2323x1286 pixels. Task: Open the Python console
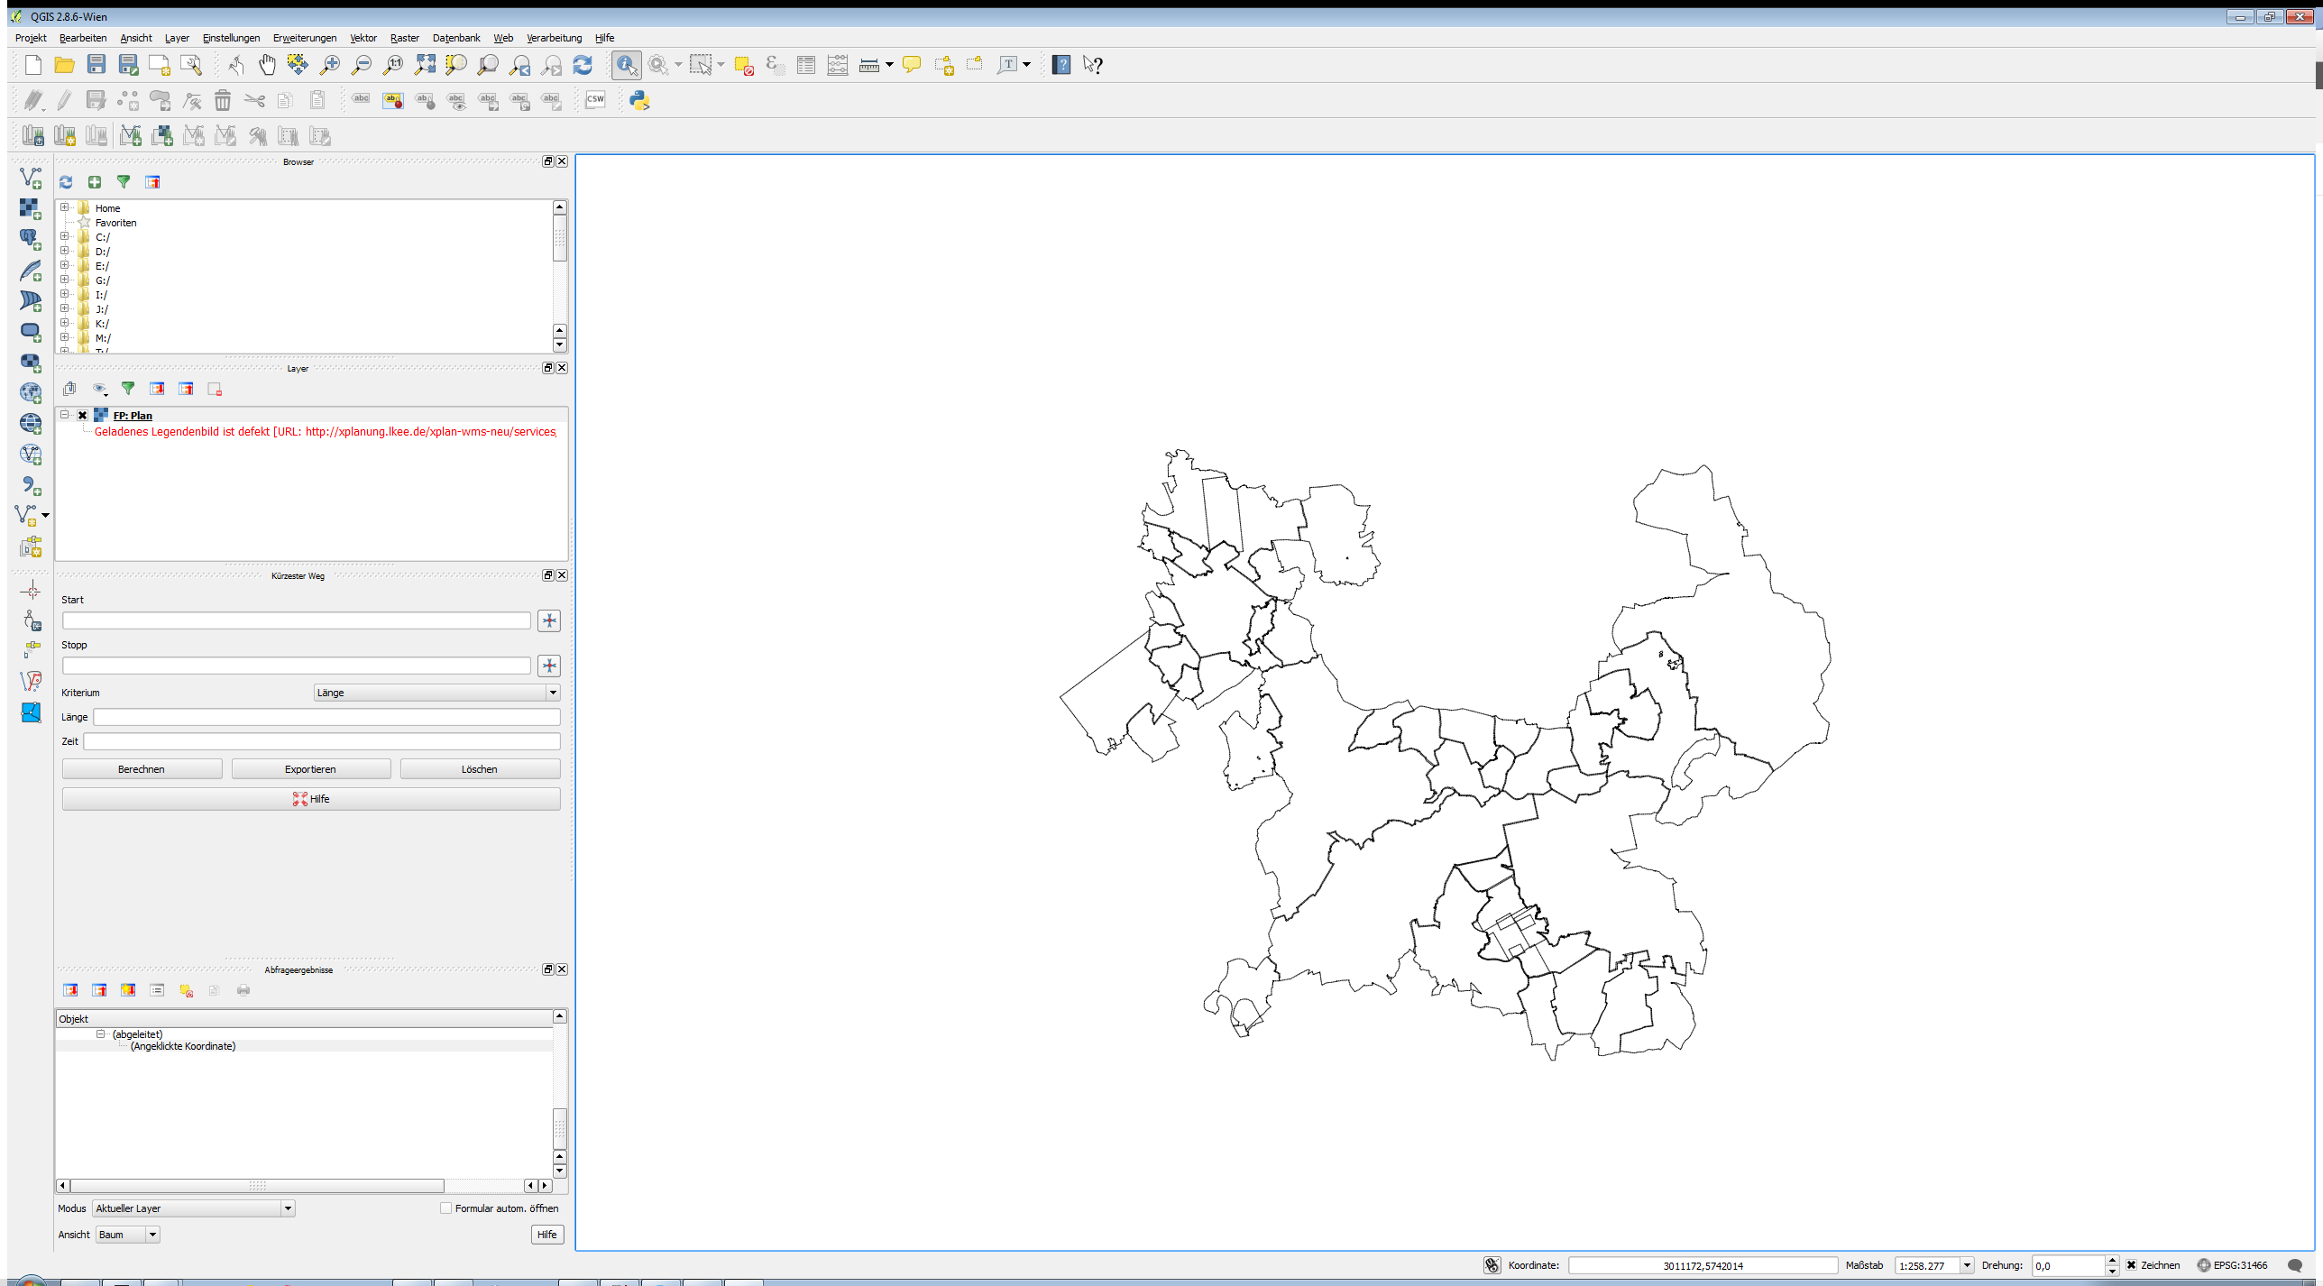point(639,100)
